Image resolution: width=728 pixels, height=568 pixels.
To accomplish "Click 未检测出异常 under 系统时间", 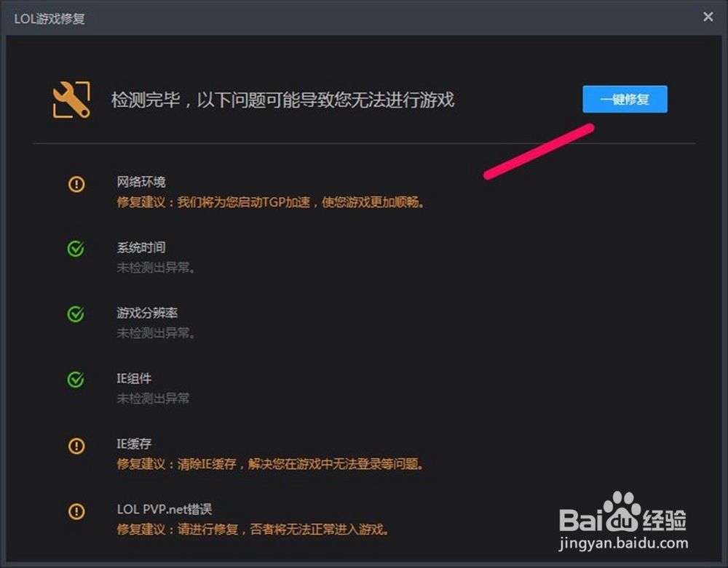I will click(156, 268).
